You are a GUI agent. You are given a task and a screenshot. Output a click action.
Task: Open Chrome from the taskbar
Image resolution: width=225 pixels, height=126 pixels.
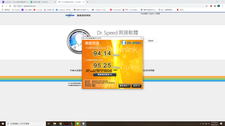point(60,124)
